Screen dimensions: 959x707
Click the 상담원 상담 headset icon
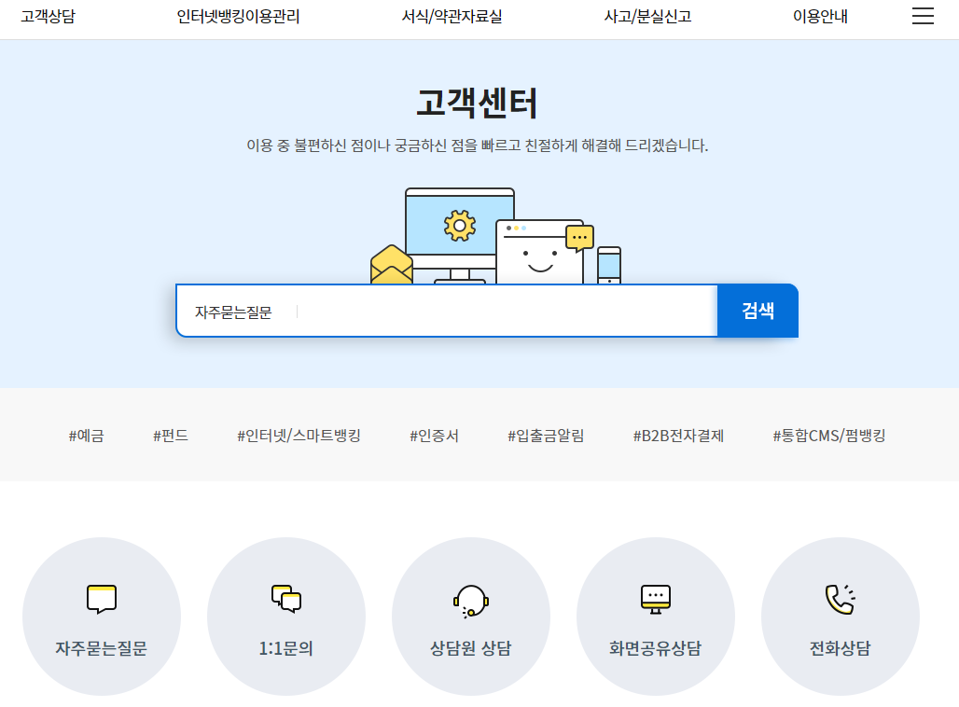coord(471,597)
